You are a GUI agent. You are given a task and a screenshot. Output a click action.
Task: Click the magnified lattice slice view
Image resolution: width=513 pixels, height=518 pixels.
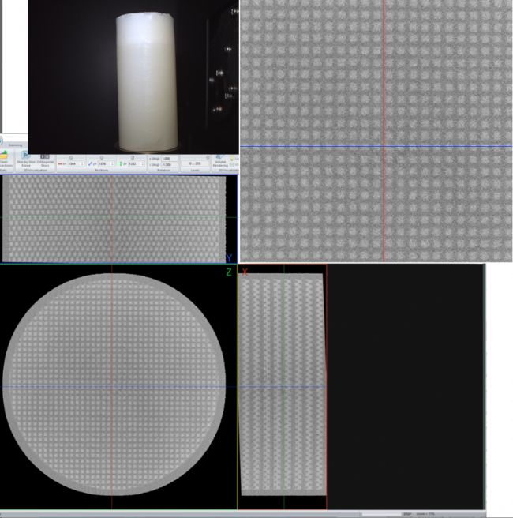(376, 130)
